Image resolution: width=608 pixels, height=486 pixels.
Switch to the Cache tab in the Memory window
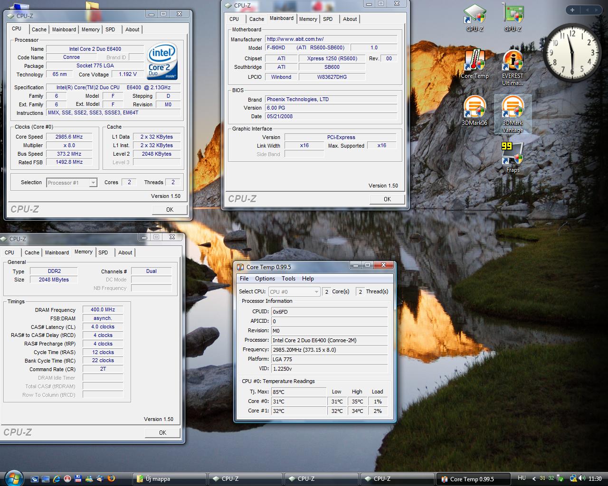point(32,252)
